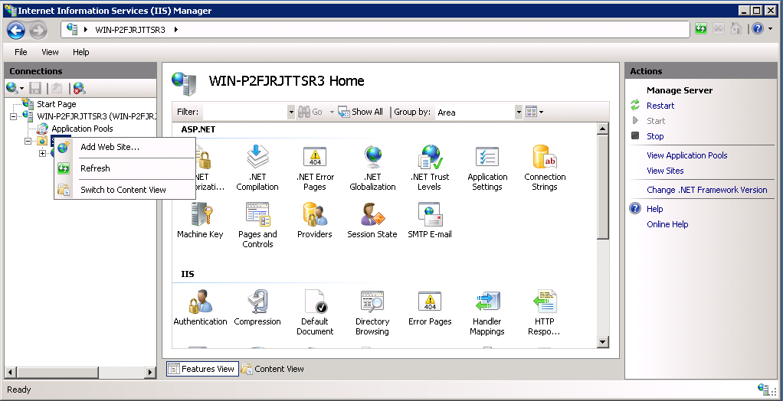Open the help dropdown arrow in toolbar
Image resolution: width=783 pixels, height=401 pixels.
pyautogui.click(x=769, y=29)
